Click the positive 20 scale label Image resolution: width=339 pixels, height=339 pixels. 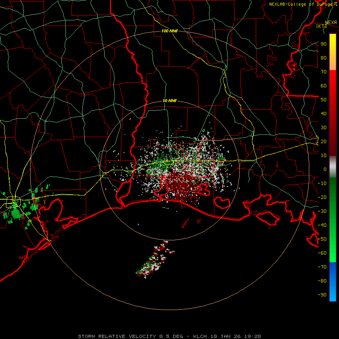click(x=324, y=141)
